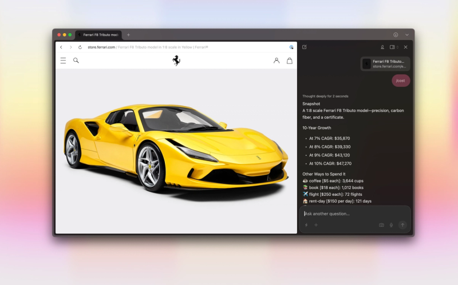Select the Ferrari F8 Tributo tab
This screenshot has height=285, width=458.
click(98, 35)
